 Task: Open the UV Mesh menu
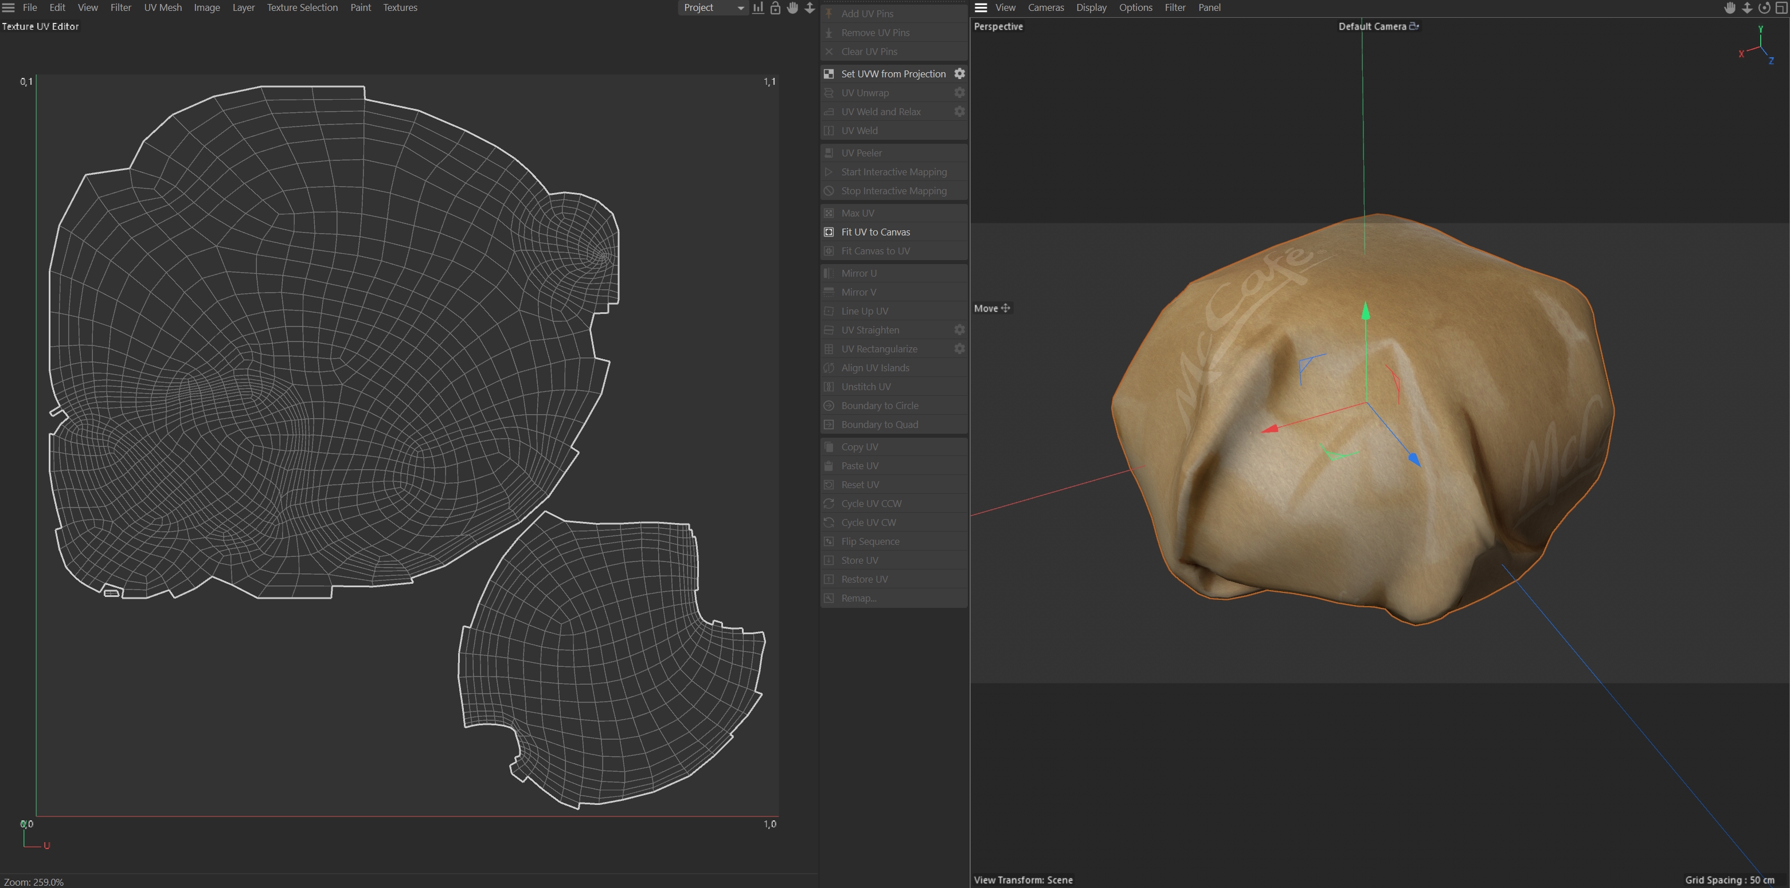point(163,7)
